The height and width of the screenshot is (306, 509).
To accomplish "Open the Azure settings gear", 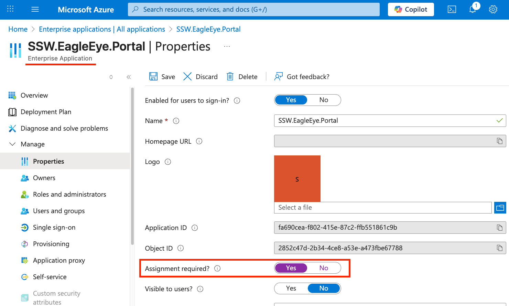I will [x=493, y=9].
